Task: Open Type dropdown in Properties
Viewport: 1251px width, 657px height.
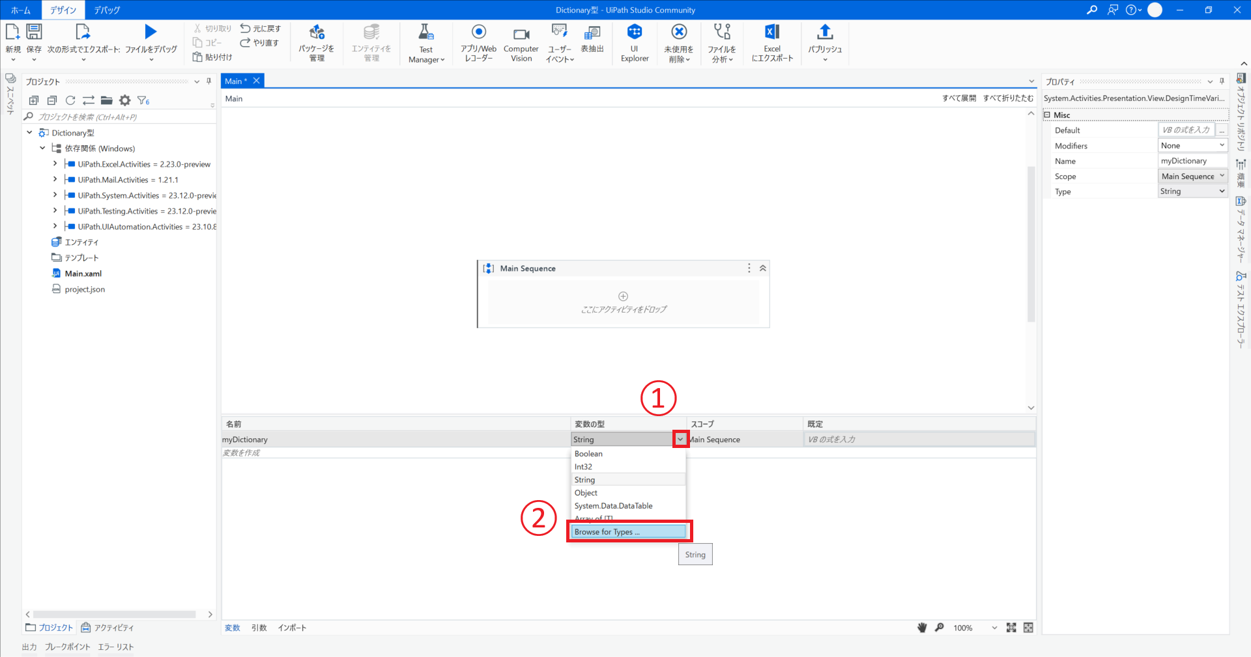Action: 1222,191
